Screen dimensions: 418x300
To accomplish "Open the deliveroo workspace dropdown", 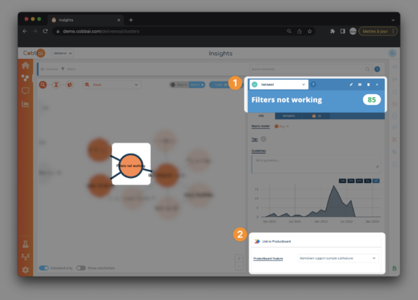I will 63,53.
